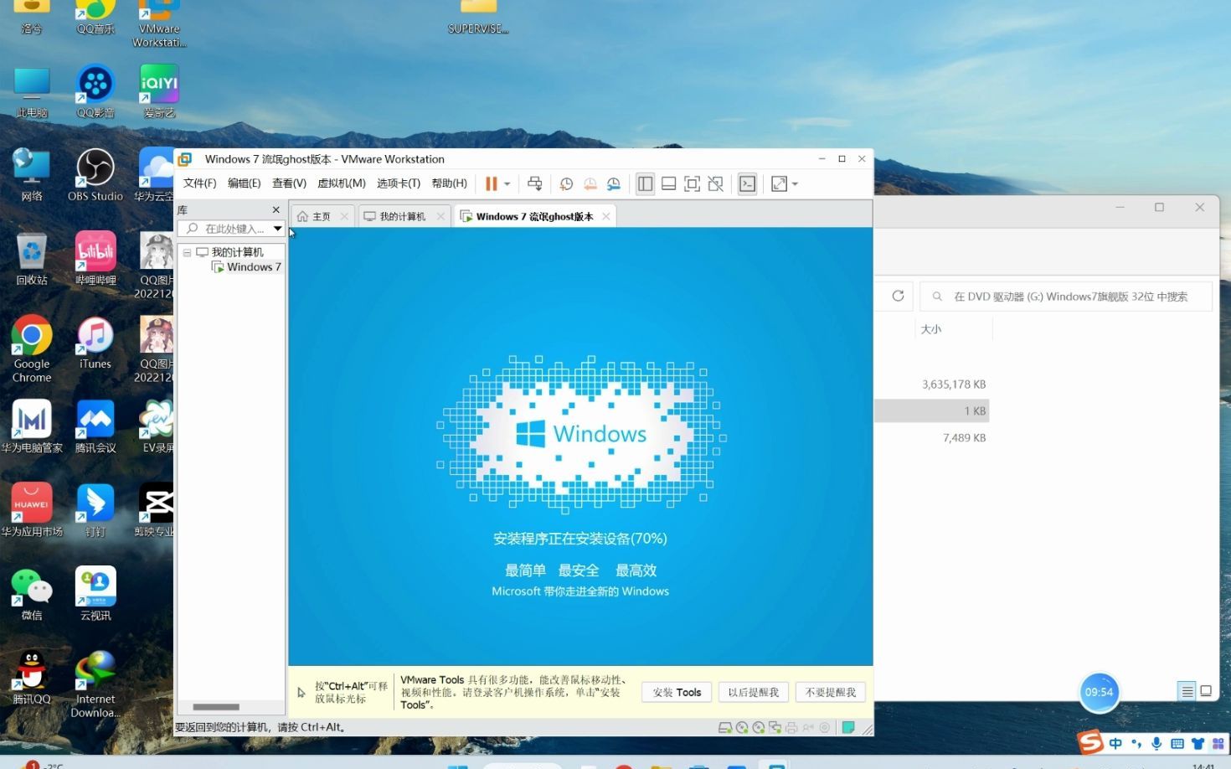
Task: Click the message log status icon
Action: click(x=848, y=727)
